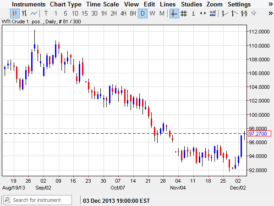Select the weekly 'W' time scale
Image resolution: width=274 pixels, height=206 pixels.
(152, 13)
